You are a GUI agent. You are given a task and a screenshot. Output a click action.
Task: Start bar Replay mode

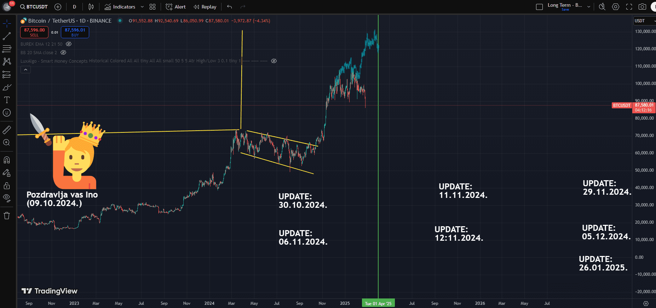coord(205,7)
